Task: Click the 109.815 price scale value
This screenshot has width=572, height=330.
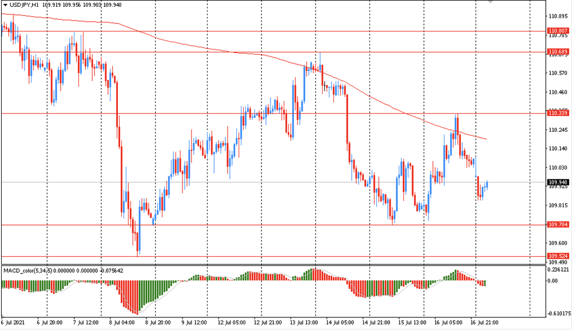Action: (x=558, y=206)
